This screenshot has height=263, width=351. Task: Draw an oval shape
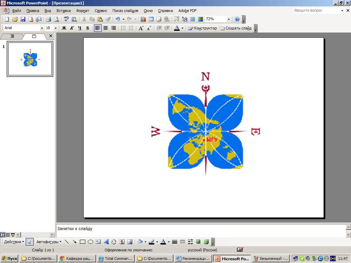point(90,242)
